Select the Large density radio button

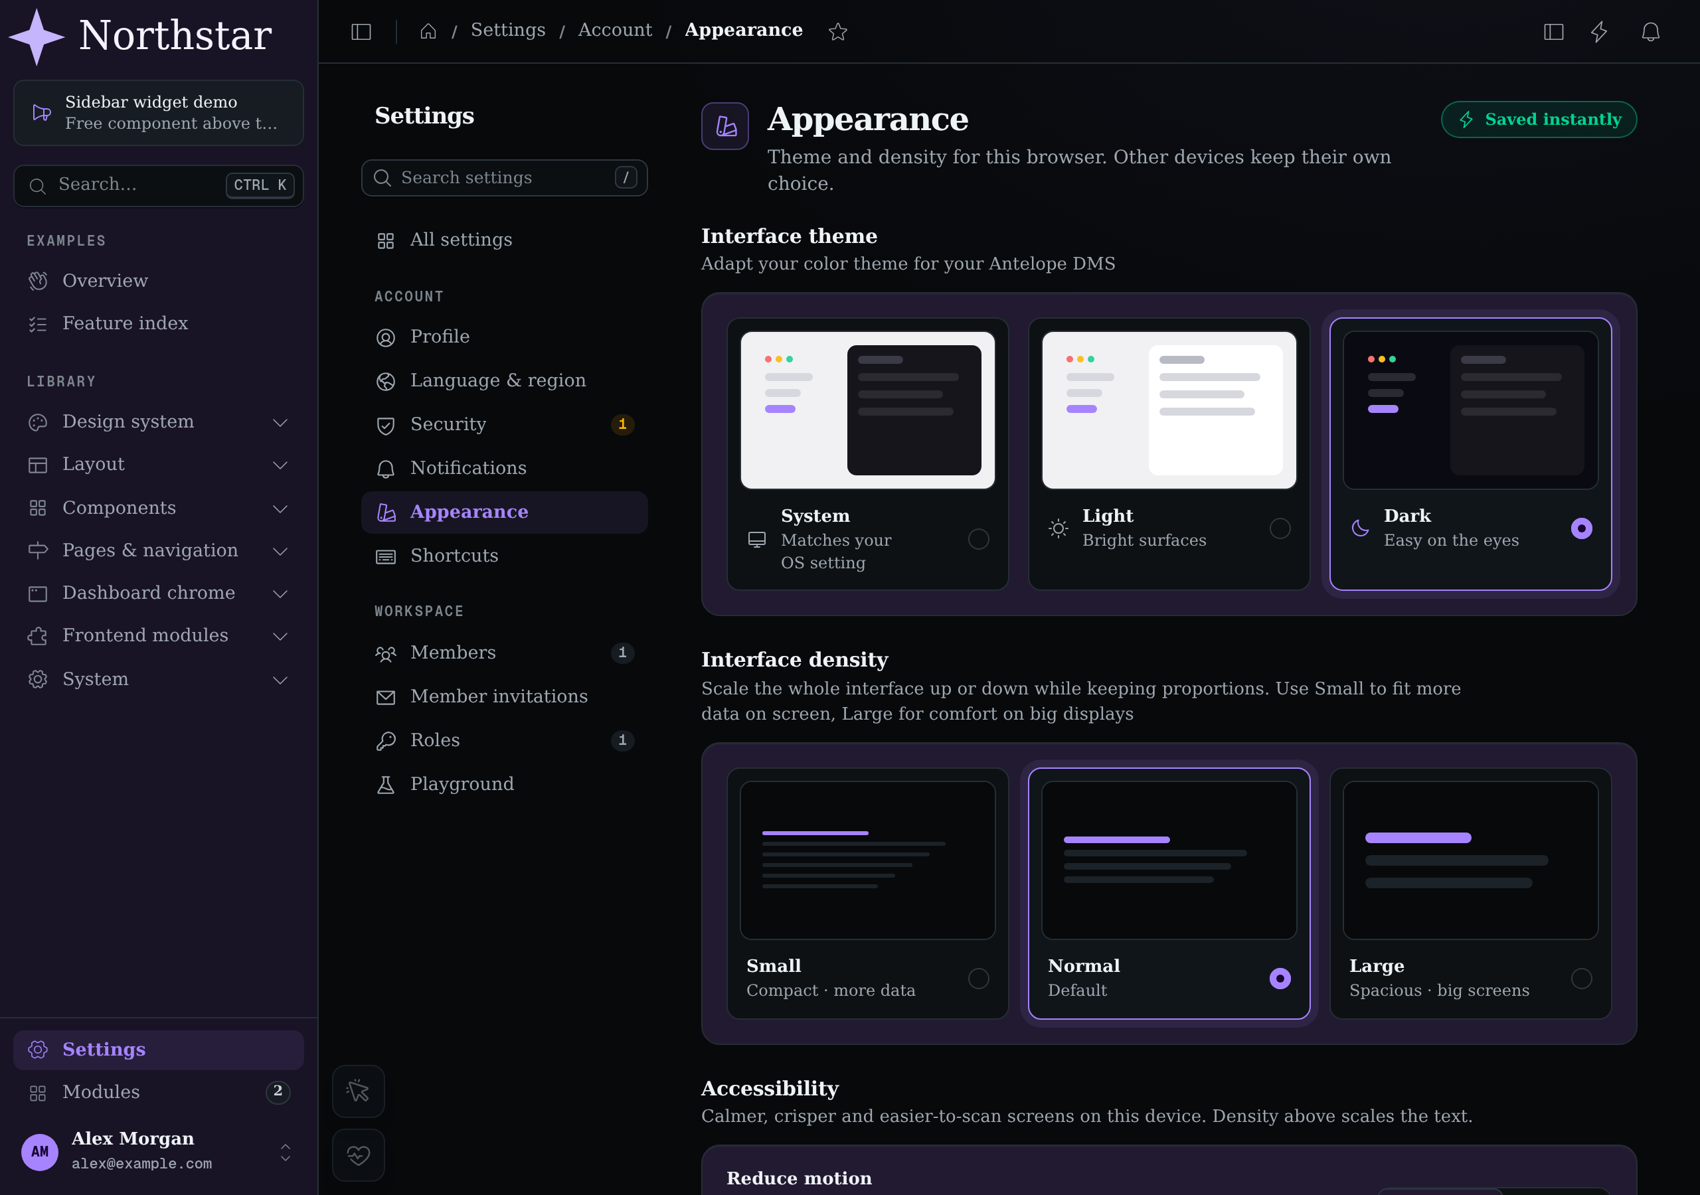point(1580,978)
